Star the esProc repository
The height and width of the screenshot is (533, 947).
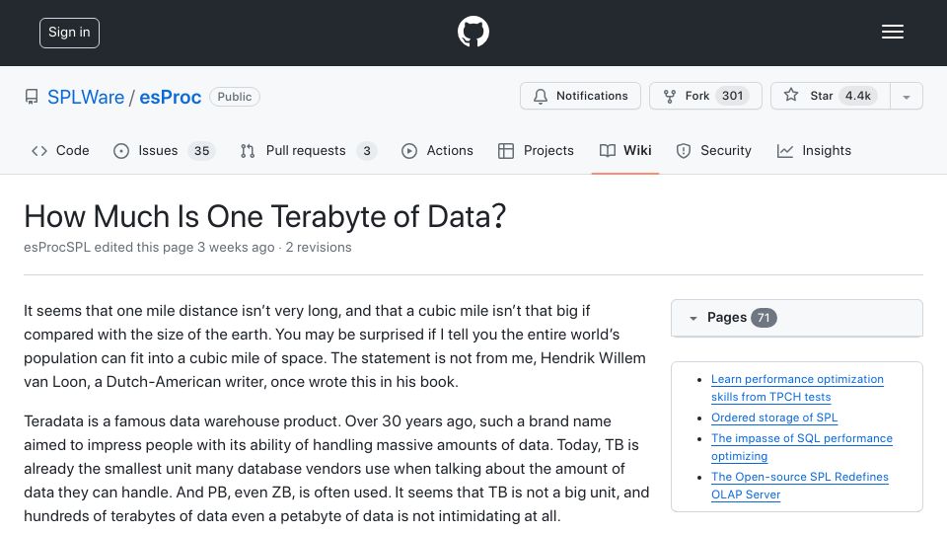(831, 96)
